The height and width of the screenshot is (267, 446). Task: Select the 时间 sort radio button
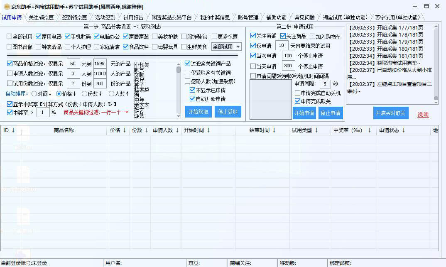point(34,93)
